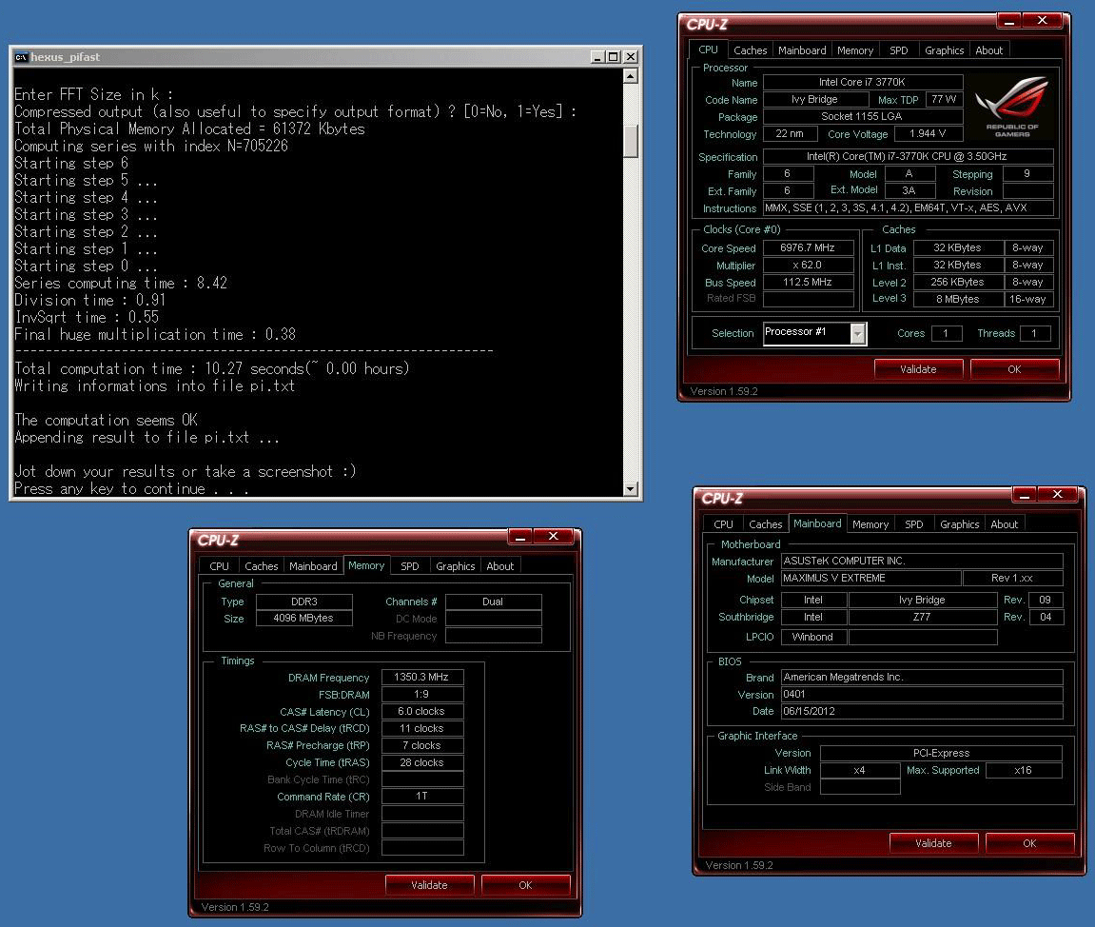The height and width of the screenshot is (927, 1095).
Task: Close the hexus_pifast console window
Action: tap(630, 56)
